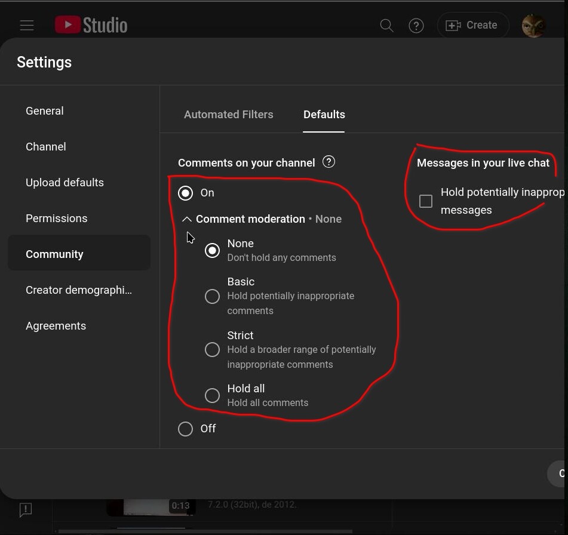
Task: Click the YouTube Studio logo
Action: pyautogui.click(x=91, y=25)
